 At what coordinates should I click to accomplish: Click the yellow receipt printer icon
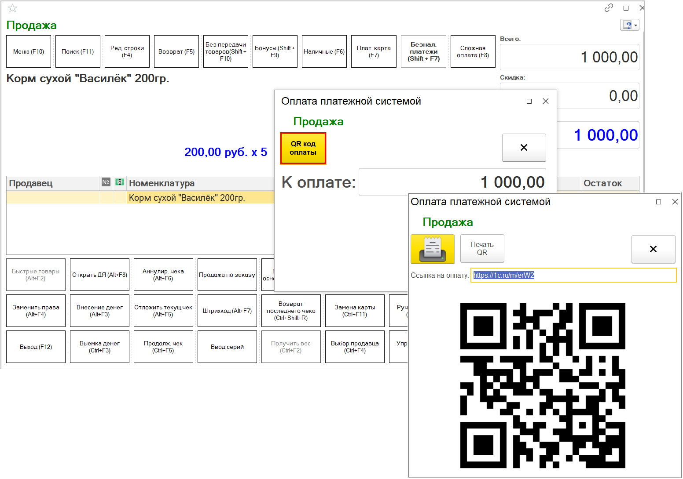[432, 249]
